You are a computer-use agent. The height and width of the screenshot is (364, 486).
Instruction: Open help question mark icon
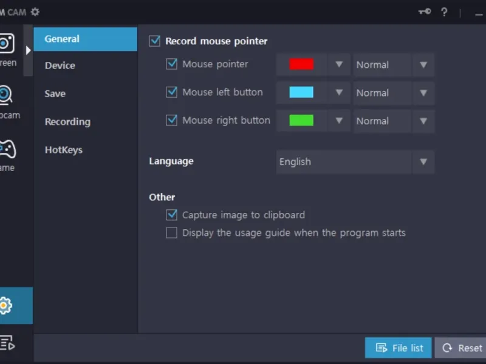click(444, 12)
